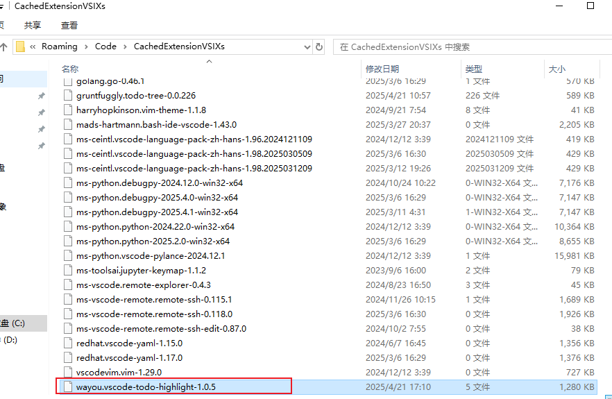Screen dimensions: 612x399
Task: Click the size value 10,364 KB
Action: pyautogui.click(x=574, y=227)
